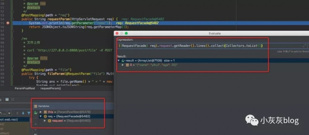Image resolution: width=309 pixels, height=135 pixels.
Task: Click the move watch up arrow in Variables sidebar
Action: 36,125
